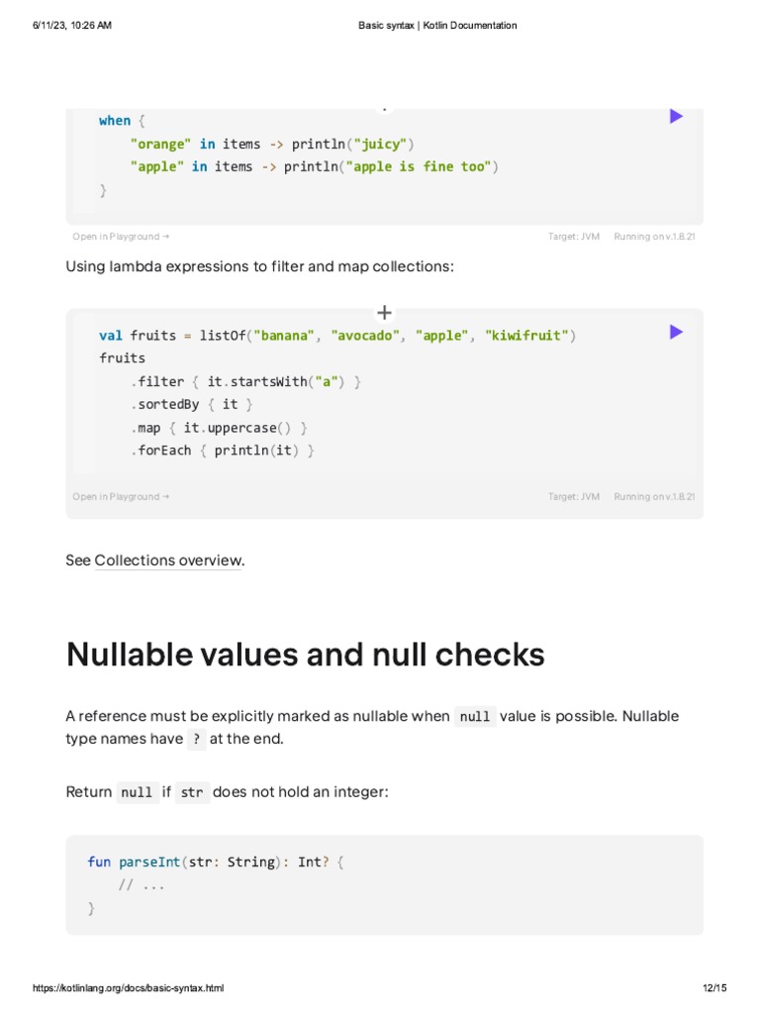Viewport: 760px width, 1014px height.
Task: Click the 'Basic syntax | Kotlin Documentation' page title
Action: click(x=437, y=26)
